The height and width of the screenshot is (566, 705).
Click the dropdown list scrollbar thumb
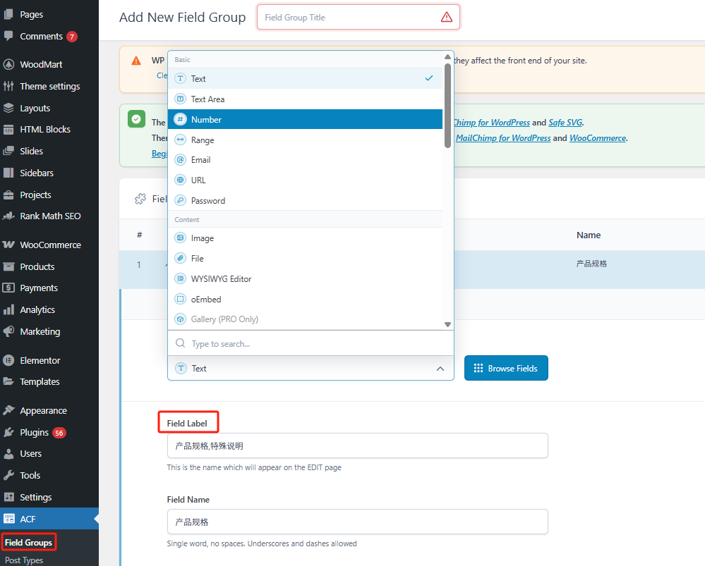coord(447,106)
